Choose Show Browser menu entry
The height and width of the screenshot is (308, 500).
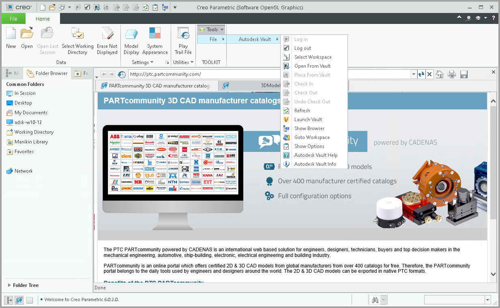click(314, 128)
